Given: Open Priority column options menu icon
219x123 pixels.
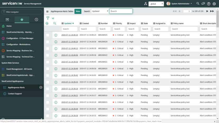Looking at the screenshot, I should [x=114, y=23].
